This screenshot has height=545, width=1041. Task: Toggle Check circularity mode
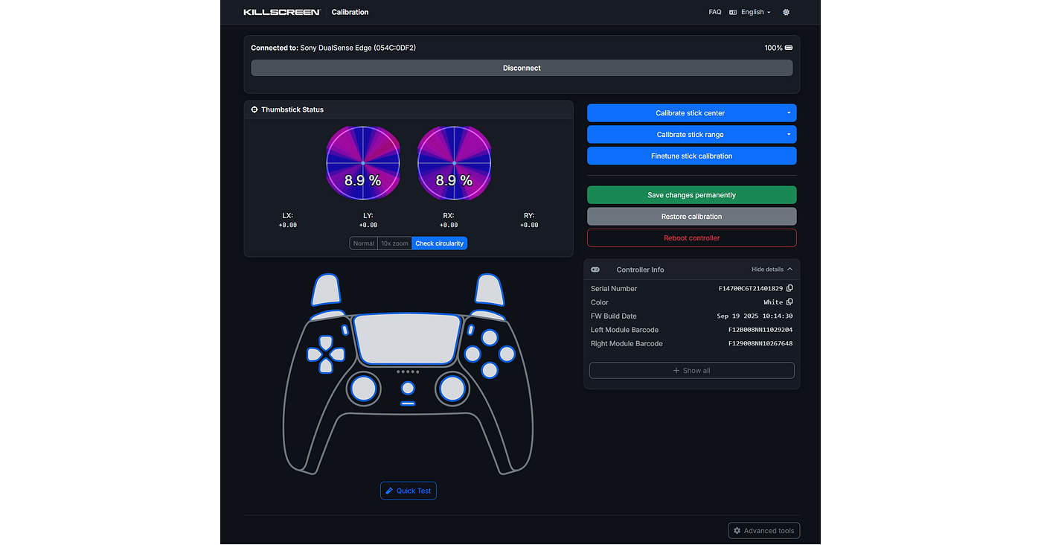click(x=440, y=243)
